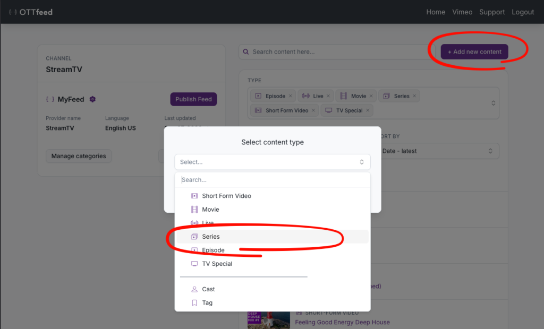The height and width of the screenshot is (329, 544).
Task: Choose Movie content type
Action: click(273, 210)
